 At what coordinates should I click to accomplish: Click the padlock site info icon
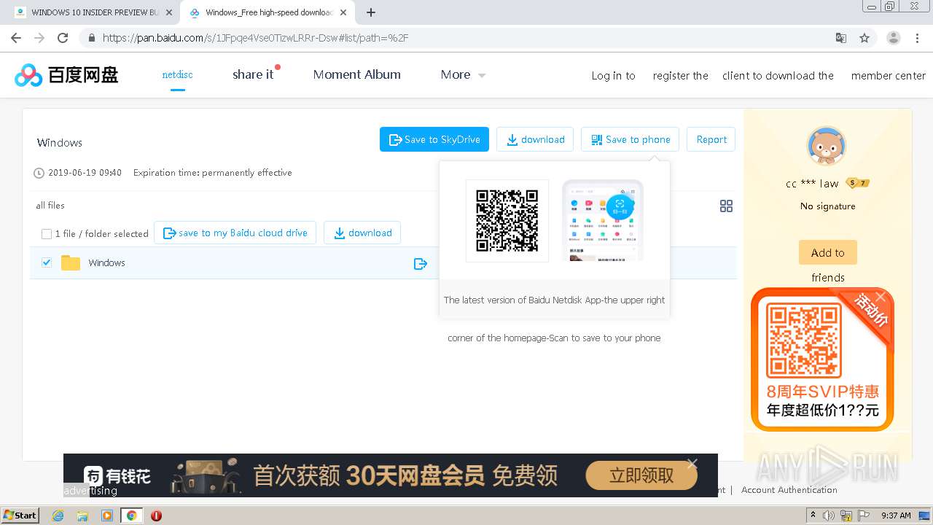(x=92, y=38)
